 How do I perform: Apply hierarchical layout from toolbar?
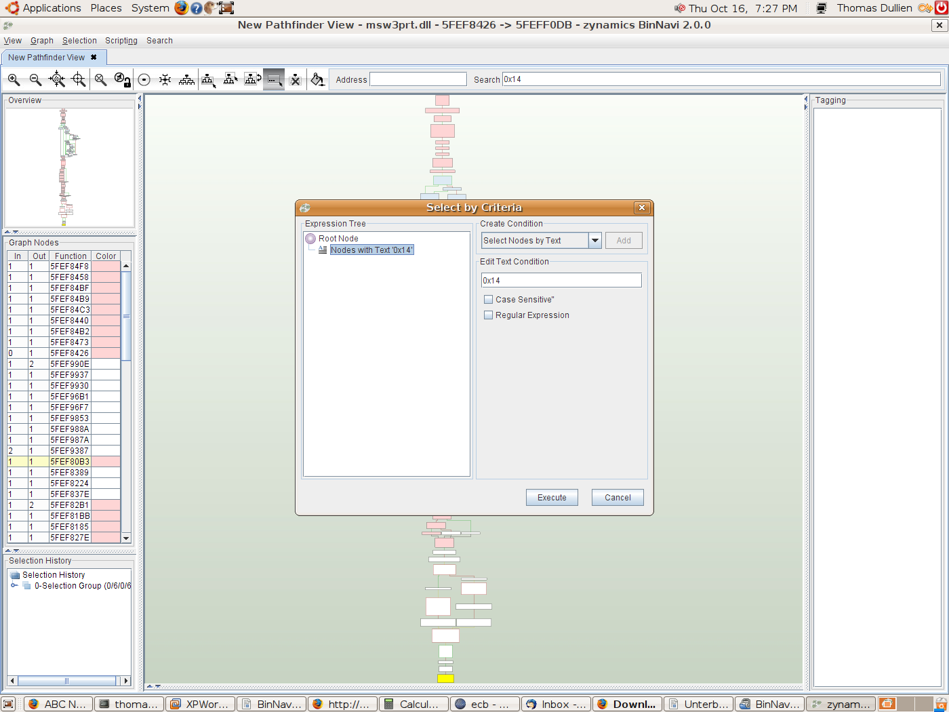[186, 79]
